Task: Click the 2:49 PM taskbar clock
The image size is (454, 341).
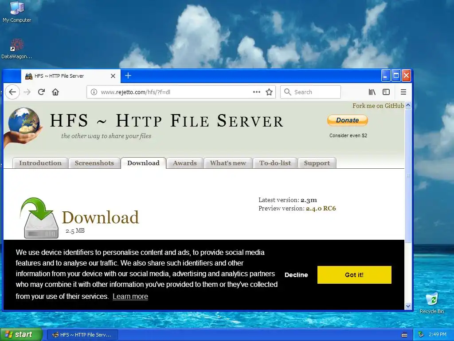Action: [x=438, y=334]
